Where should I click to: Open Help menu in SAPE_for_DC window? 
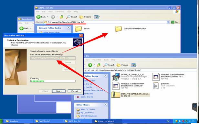(76, 12)
